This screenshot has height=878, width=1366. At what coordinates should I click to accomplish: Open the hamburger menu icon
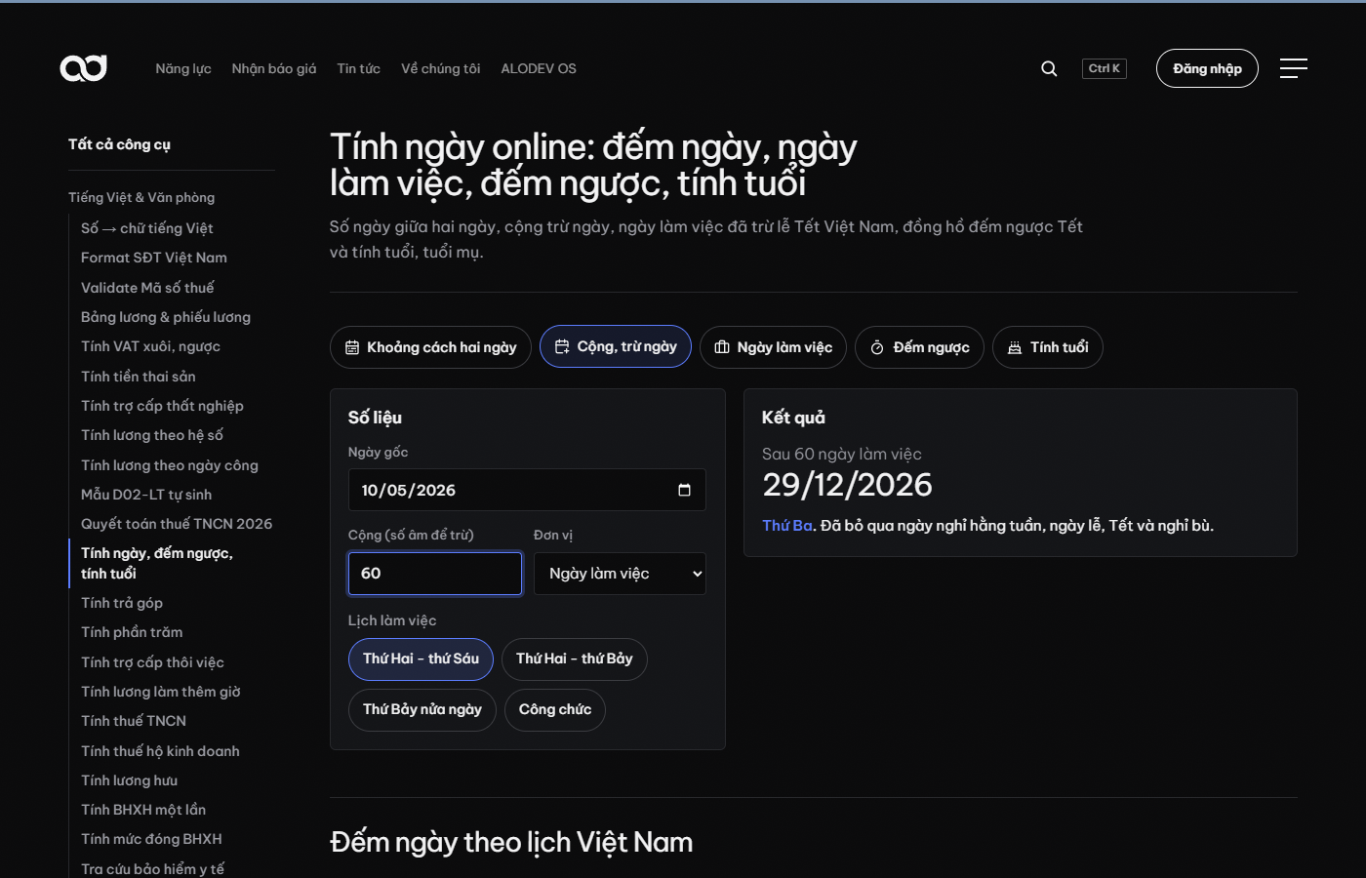point(1294,68)
